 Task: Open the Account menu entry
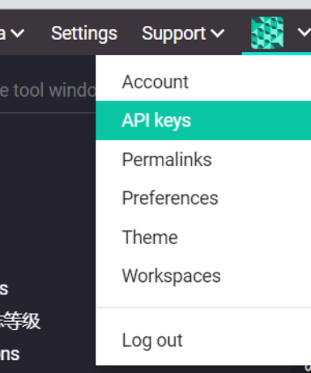tap(203, 82)
